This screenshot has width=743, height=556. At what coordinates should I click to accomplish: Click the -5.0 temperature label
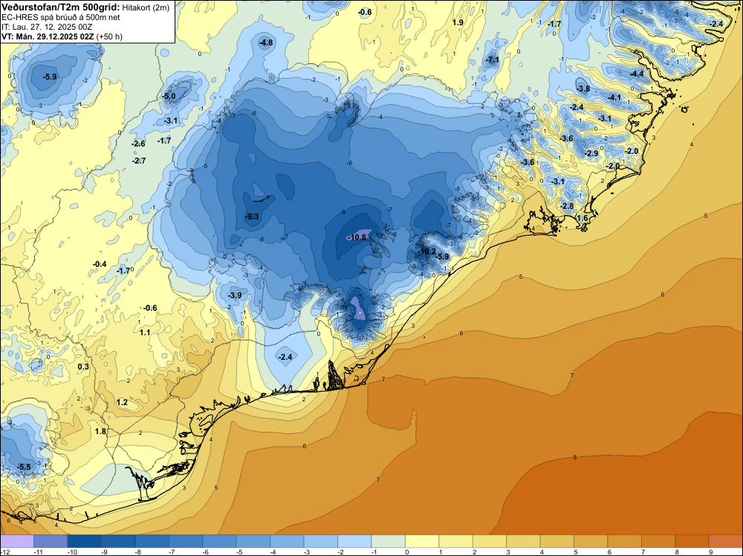click(x=169, y=96)
